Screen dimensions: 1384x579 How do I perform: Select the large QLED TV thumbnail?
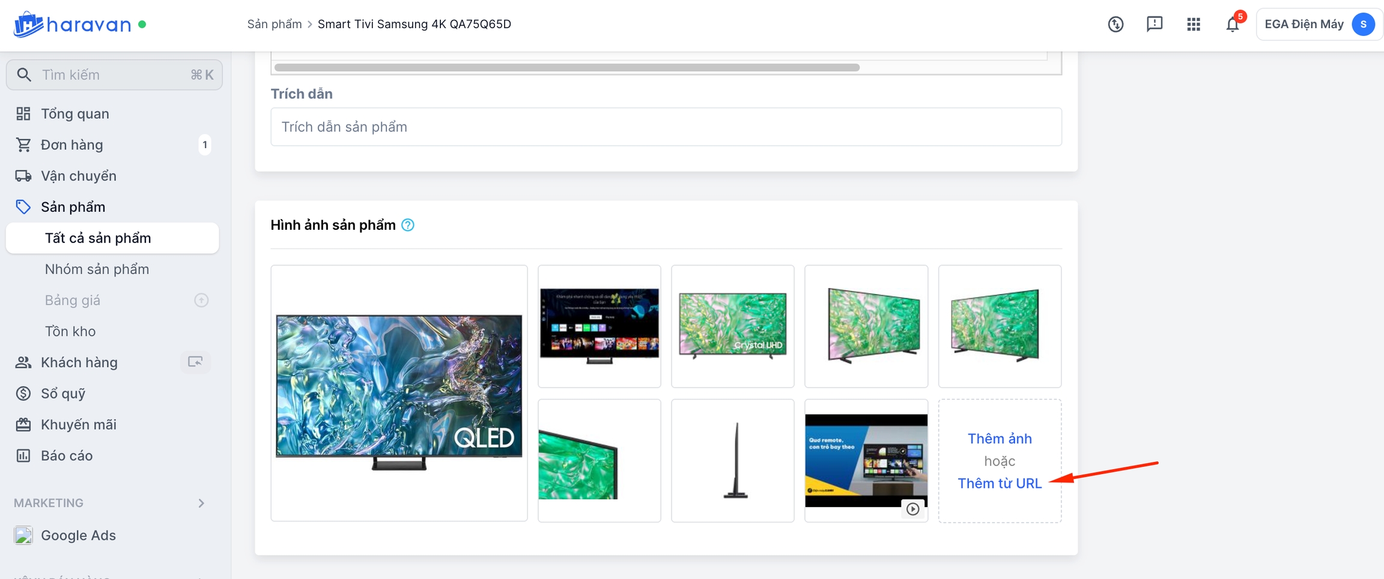click(x=399, y=393)
